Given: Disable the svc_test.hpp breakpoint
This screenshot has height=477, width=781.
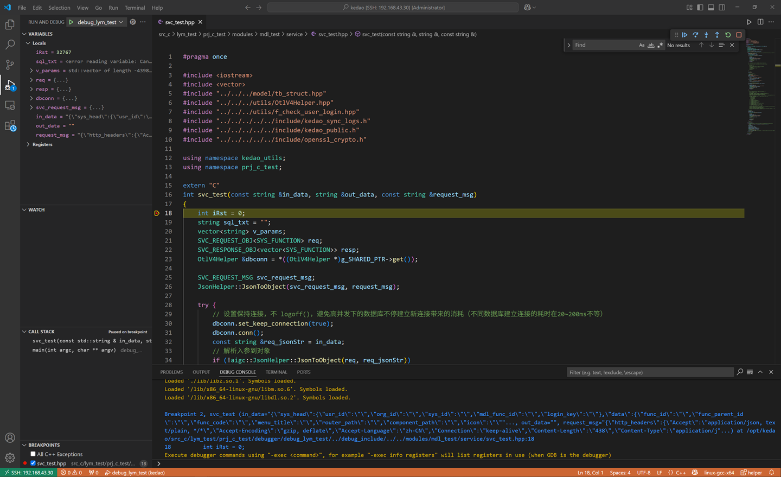Looking at the screenshot, I should point(33,463).
